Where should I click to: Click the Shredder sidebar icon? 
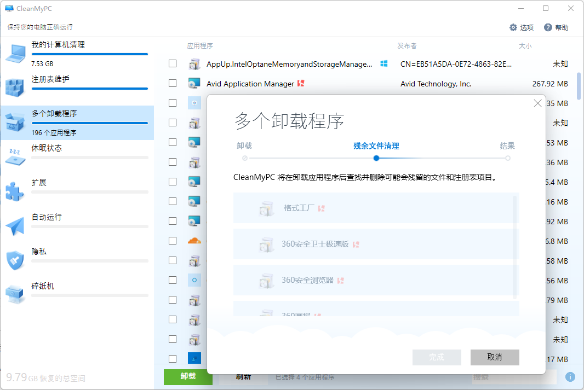pyautogui.click(x=15, y=295)
